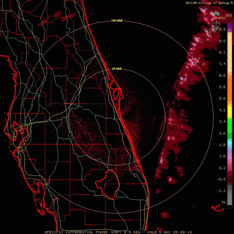Screen dimensions: 234x234
Task: Select the 2.6 value on the scale
Action: tap(222, 133)
